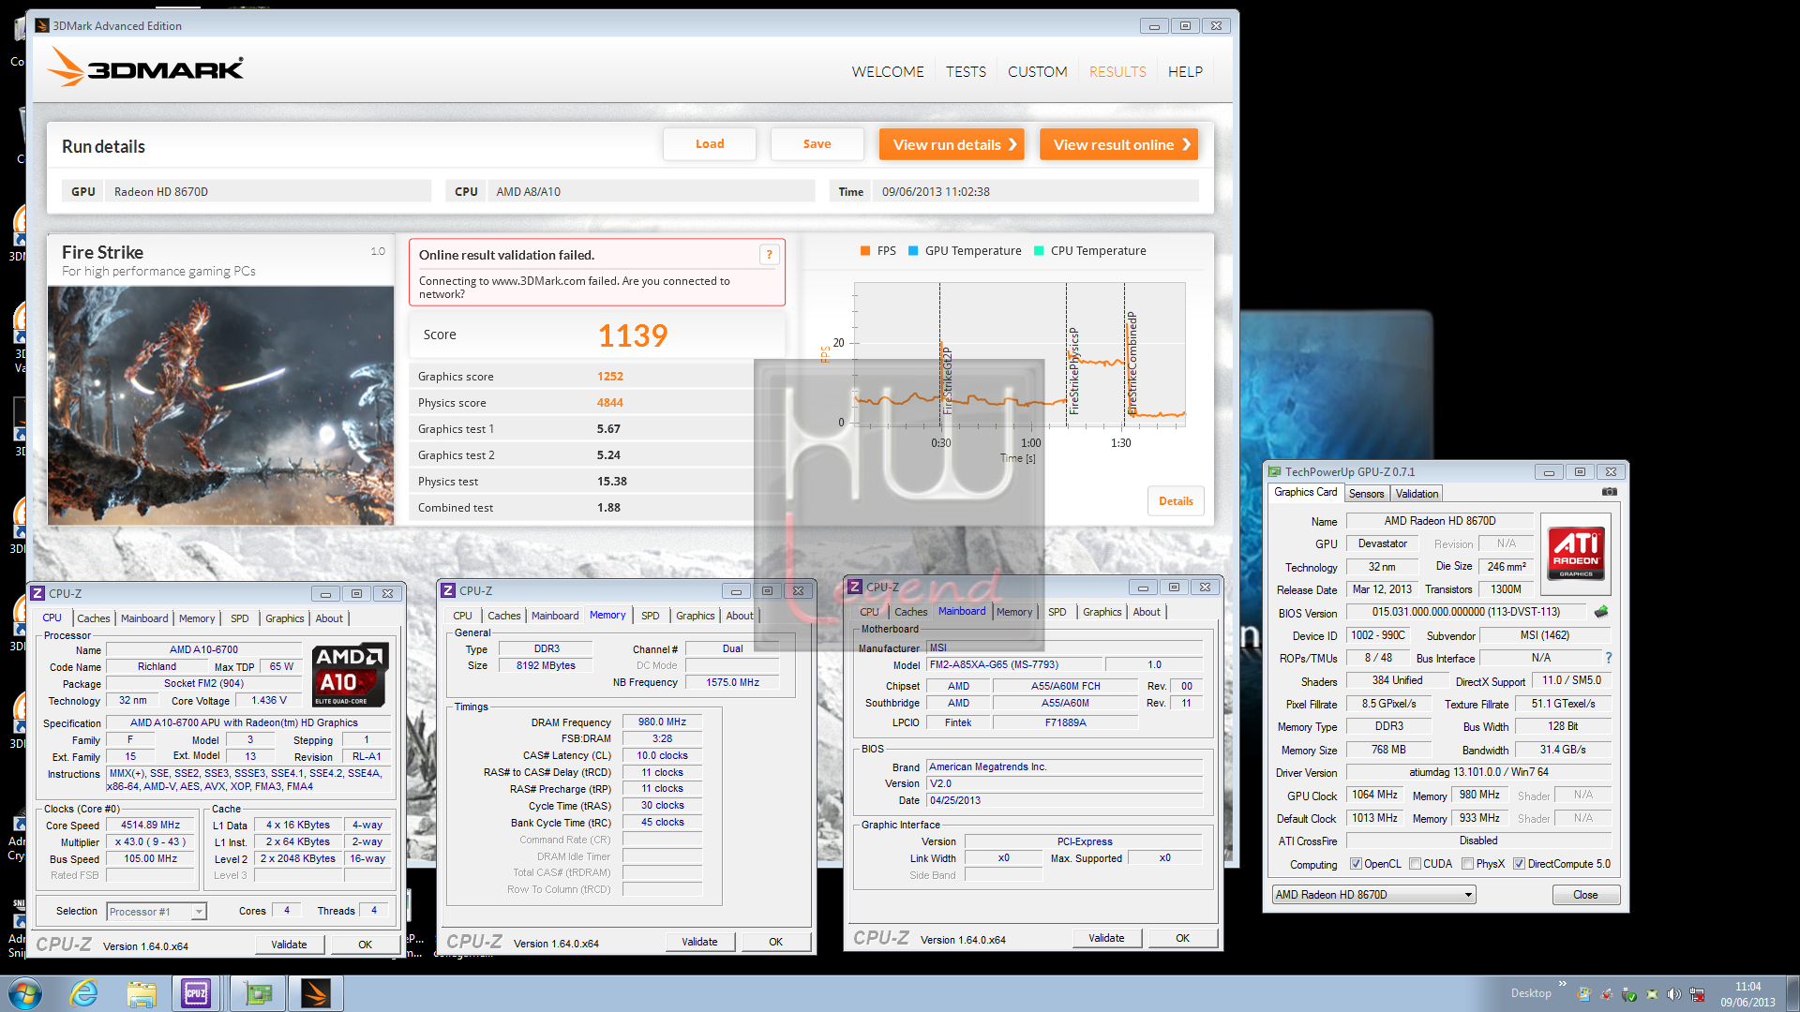Click the Physics score value 4844
Screen dimensions: 1800x1012
click(x=610, y=402)
